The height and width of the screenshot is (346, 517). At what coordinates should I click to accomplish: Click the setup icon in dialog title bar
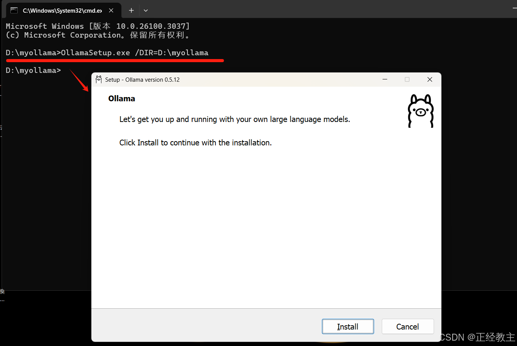99,79
